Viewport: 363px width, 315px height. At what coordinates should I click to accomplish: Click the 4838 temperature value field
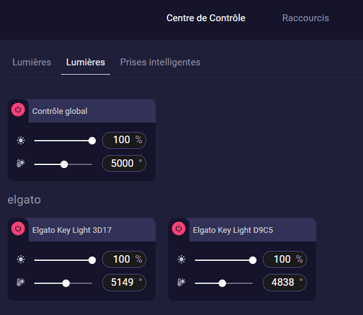[x=285, y=282]
